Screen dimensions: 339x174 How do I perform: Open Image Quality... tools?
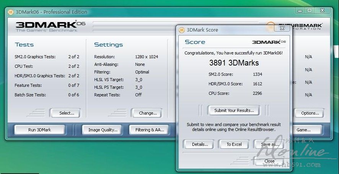pyautogui.click(x=103, y=130)
